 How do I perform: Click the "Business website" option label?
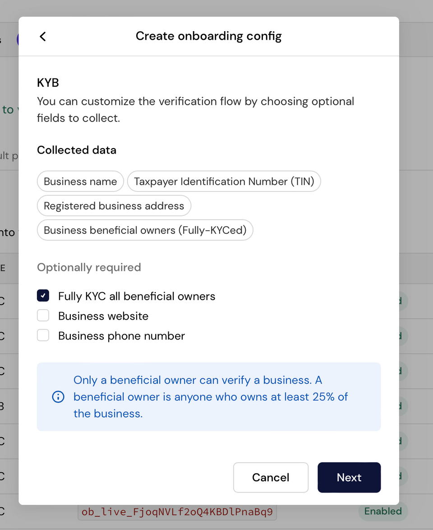click(103, 316)
